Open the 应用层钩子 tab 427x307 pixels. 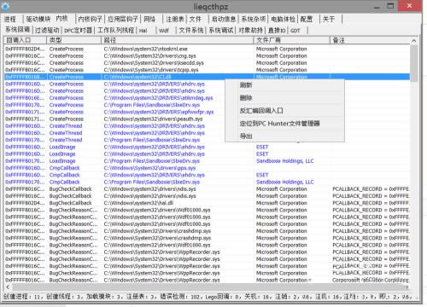pos(123,19)
